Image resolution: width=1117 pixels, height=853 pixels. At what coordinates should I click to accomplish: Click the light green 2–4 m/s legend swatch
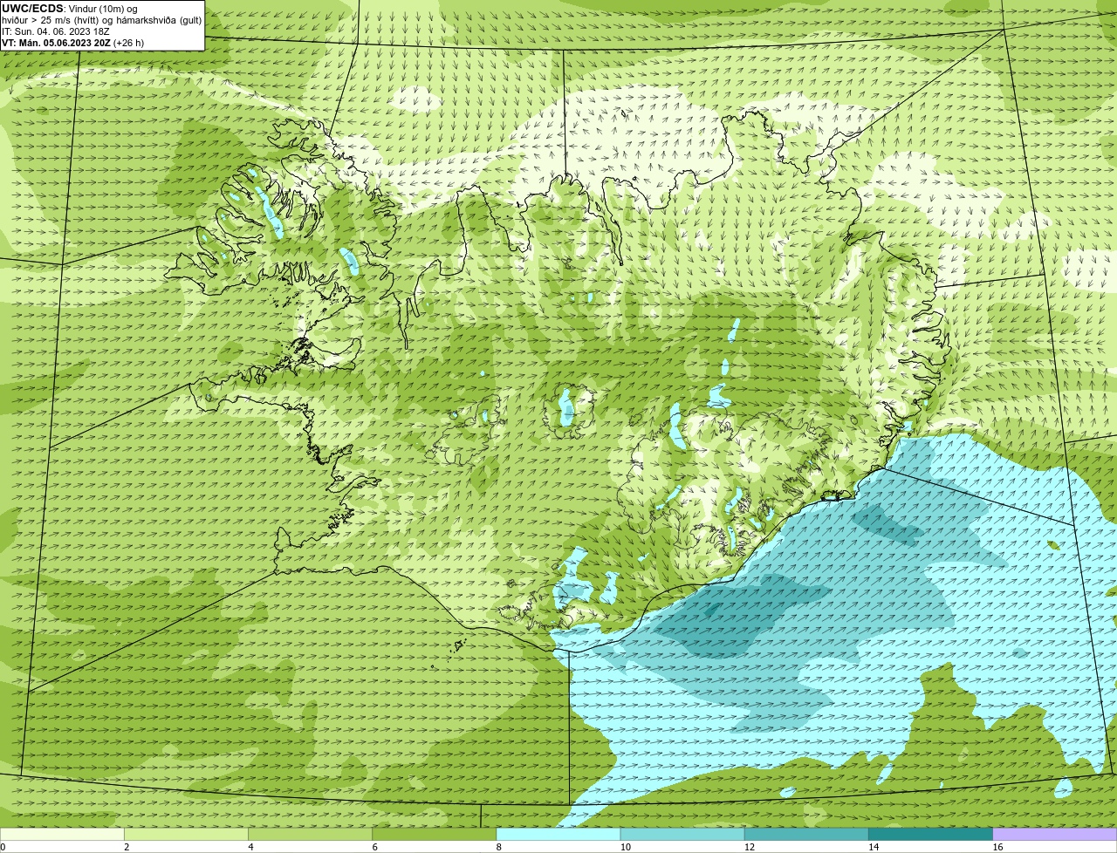coord(186,834)
